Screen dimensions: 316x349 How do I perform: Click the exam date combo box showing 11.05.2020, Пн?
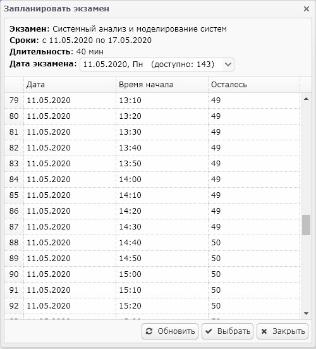tap(157, 64)
